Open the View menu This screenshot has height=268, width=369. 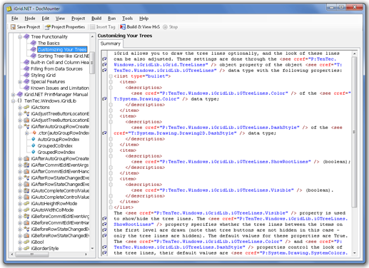(60, 19)
